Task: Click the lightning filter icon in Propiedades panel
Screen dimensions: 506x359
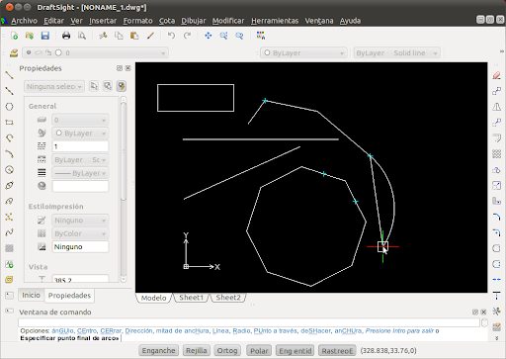Action: 122,86
